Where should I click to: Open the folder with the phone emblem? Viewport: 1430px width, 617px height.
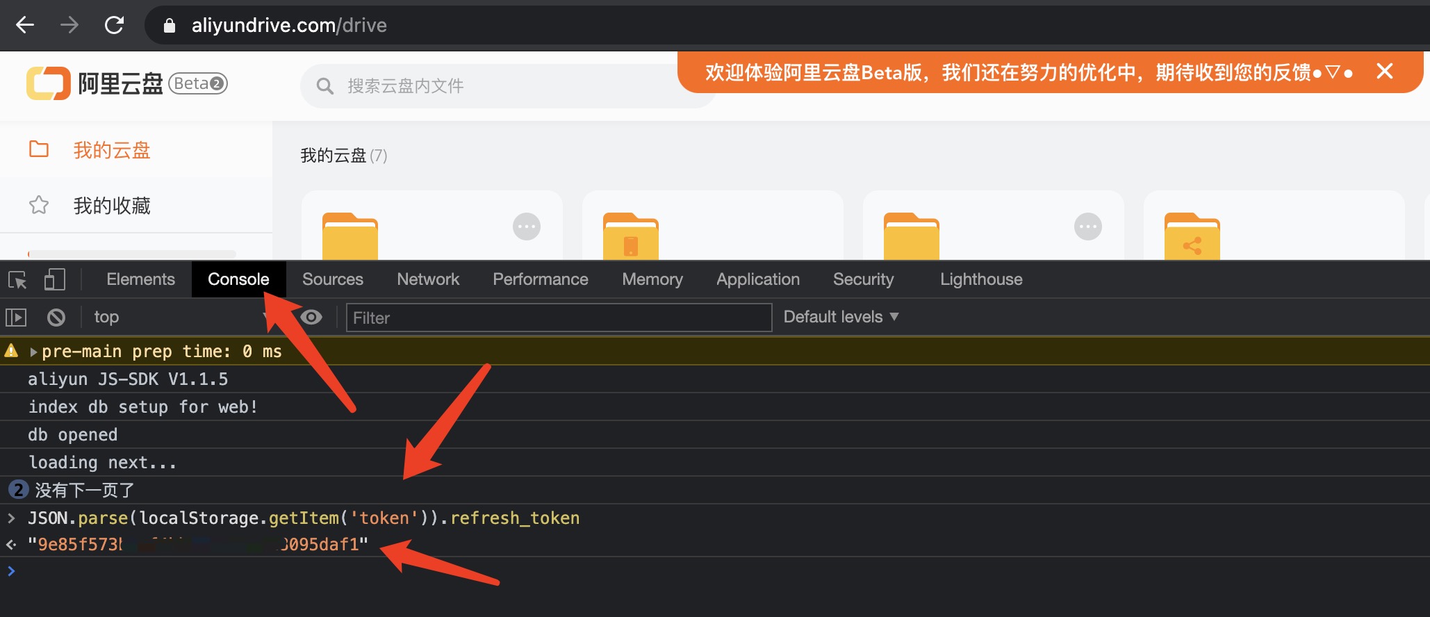[631, 237]
